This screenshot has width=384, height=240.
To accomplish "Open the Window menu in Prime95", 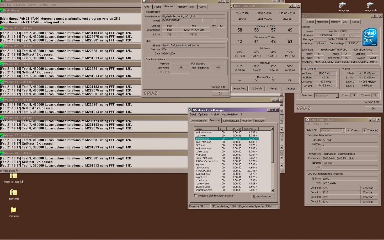I will coord(43,5).
